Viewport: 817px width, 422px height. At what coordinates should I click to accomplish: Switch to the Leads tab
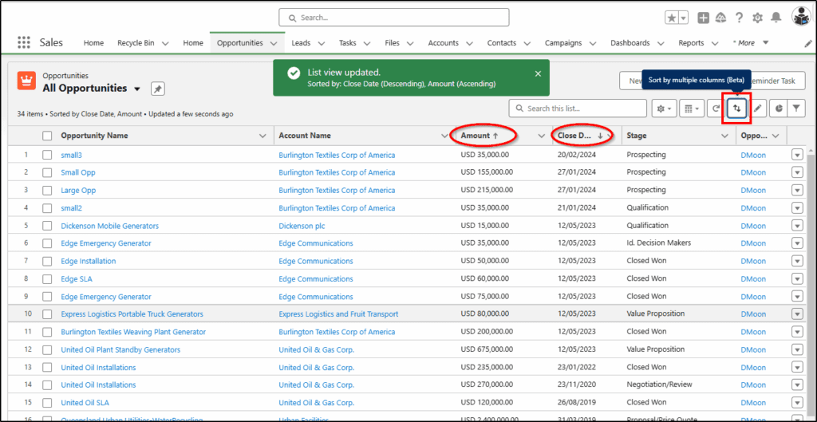[x=301, y=43]
